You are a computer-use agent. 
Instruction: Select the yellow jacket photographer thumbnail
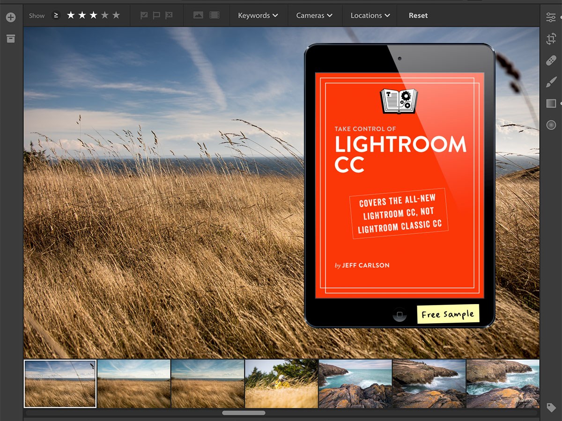point(281,384)
